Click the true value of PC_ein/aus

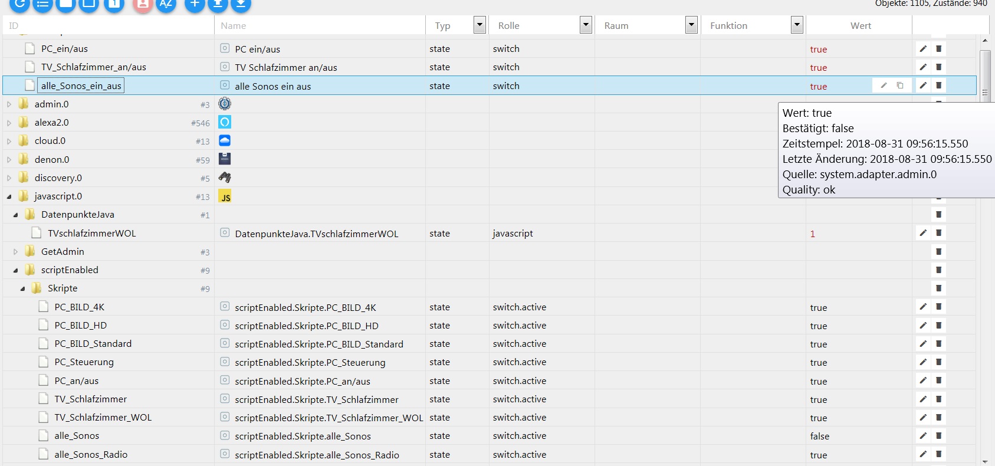(819, 50)
